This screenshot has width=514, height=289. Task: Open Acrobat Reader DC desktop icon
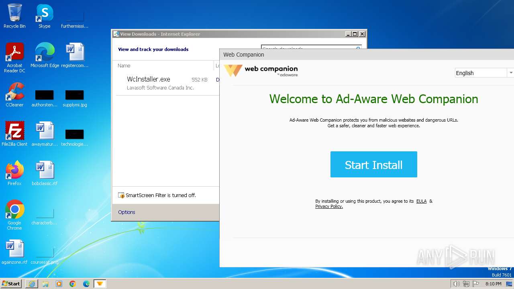point(14,58)
